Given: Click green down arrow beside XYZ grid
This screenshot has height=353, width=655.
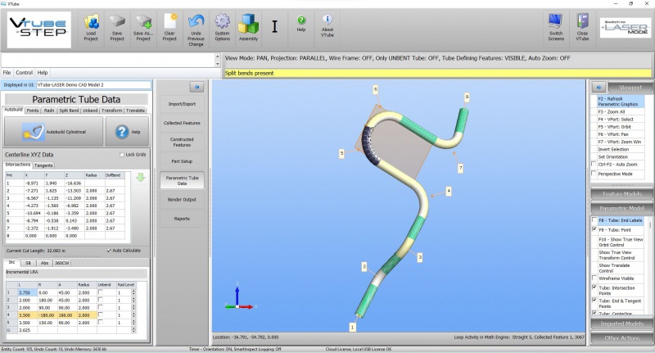Looking at the screenshot, I should click(x=140, y=178).
